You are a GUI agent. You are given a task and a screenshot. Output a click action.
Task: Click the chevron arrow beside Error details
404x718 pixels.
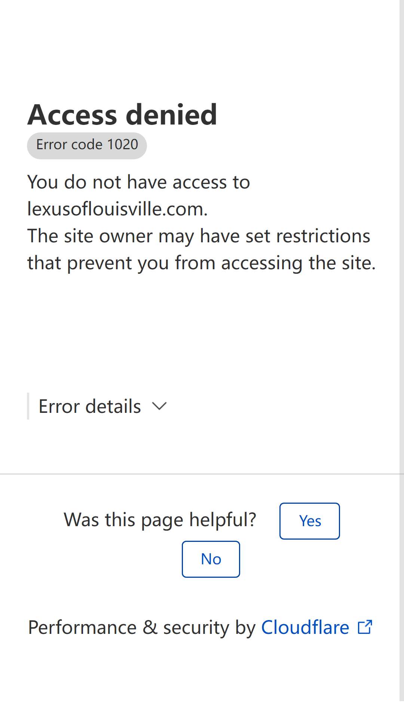[159, 406]
